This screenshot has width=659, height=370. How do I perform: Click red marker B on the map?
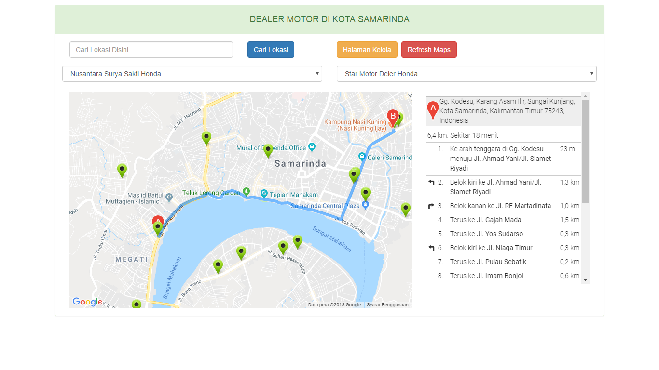pos(393,117)
